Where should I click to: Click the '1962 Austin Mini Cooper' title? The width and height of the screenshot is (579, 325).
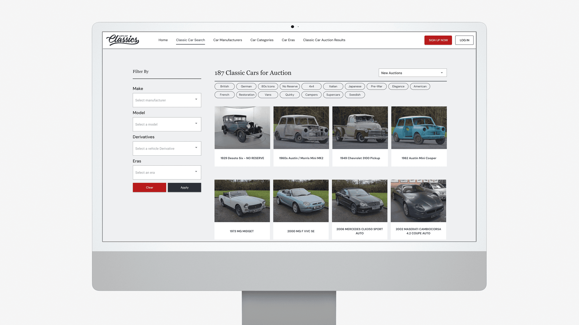pos(419,158)
